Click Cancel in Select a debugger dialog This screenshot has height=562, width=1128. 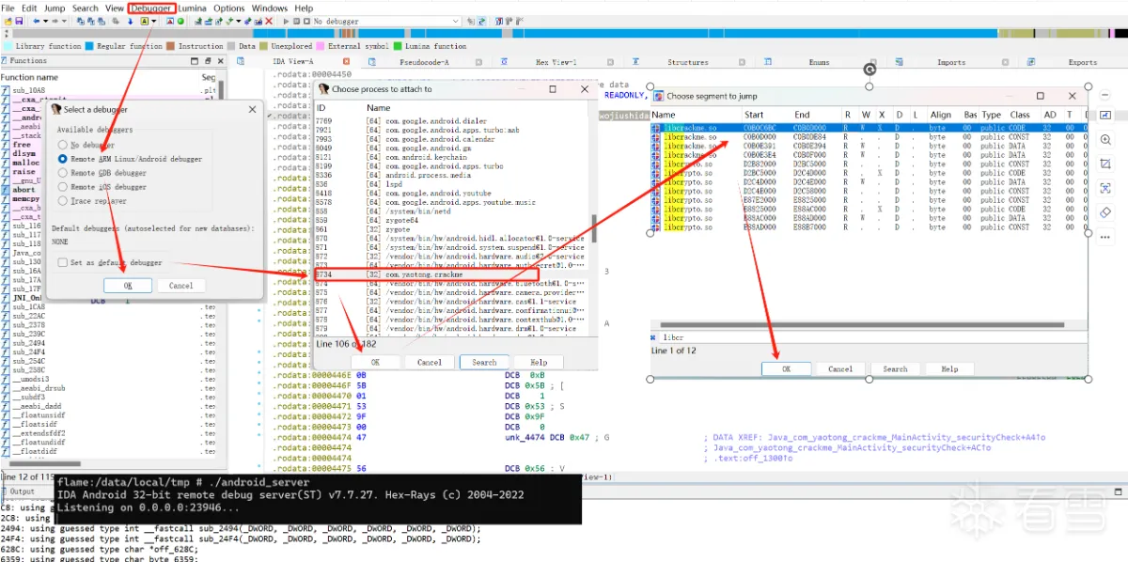(x=180, y=285)
